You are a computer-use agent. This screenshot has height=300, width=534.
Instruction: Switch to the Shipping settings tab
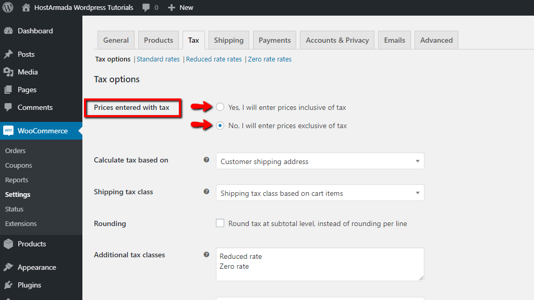click(228, 40)
